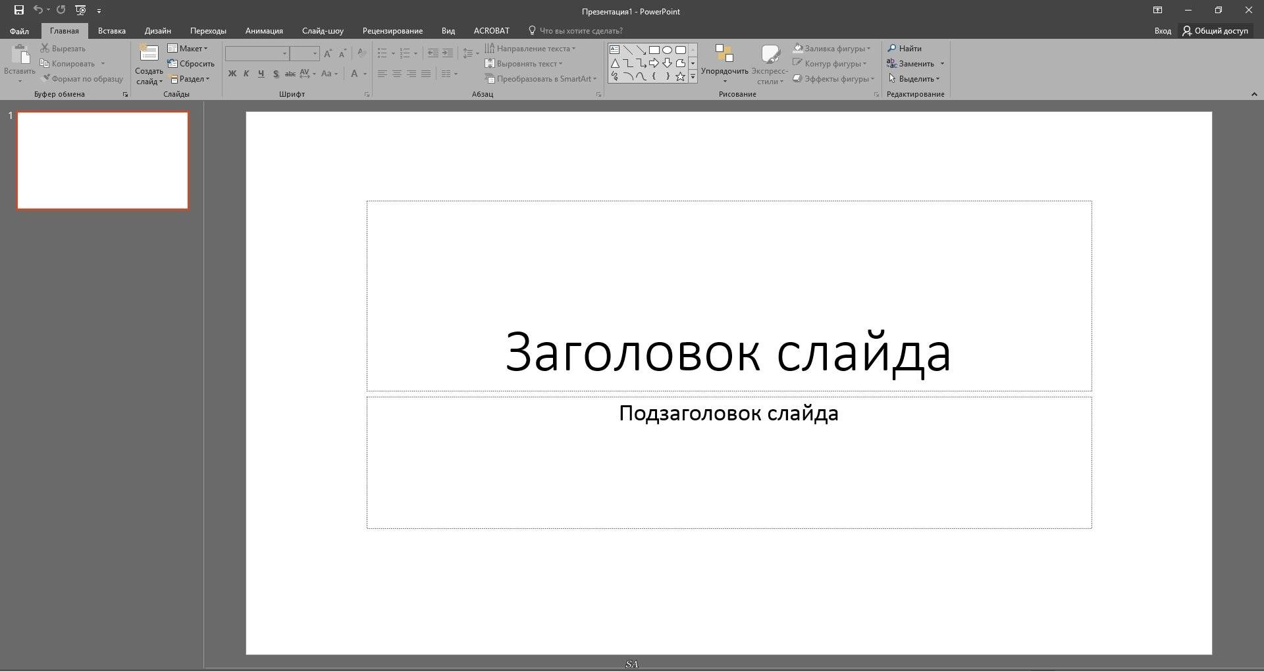
Task: Click the Заголовок слайда title placeholder
Action: (729, 296)
